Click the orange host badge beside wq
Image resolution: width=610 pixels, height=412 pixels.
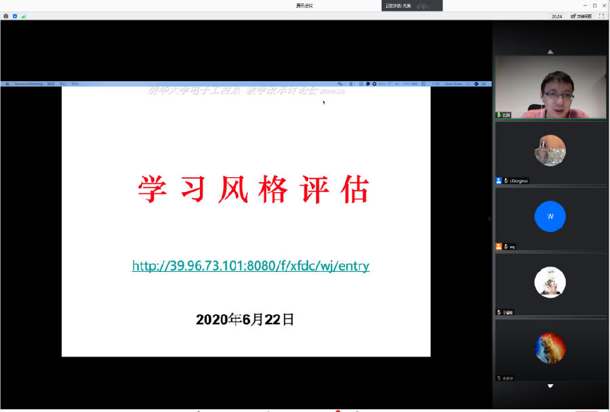(x=499, y=246)
